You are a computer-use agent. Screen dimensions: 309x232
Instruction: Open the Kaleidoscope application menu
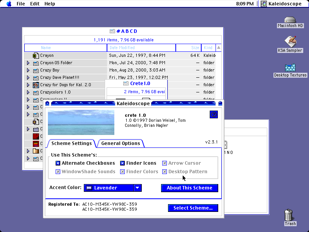click(x=282, y=4)
